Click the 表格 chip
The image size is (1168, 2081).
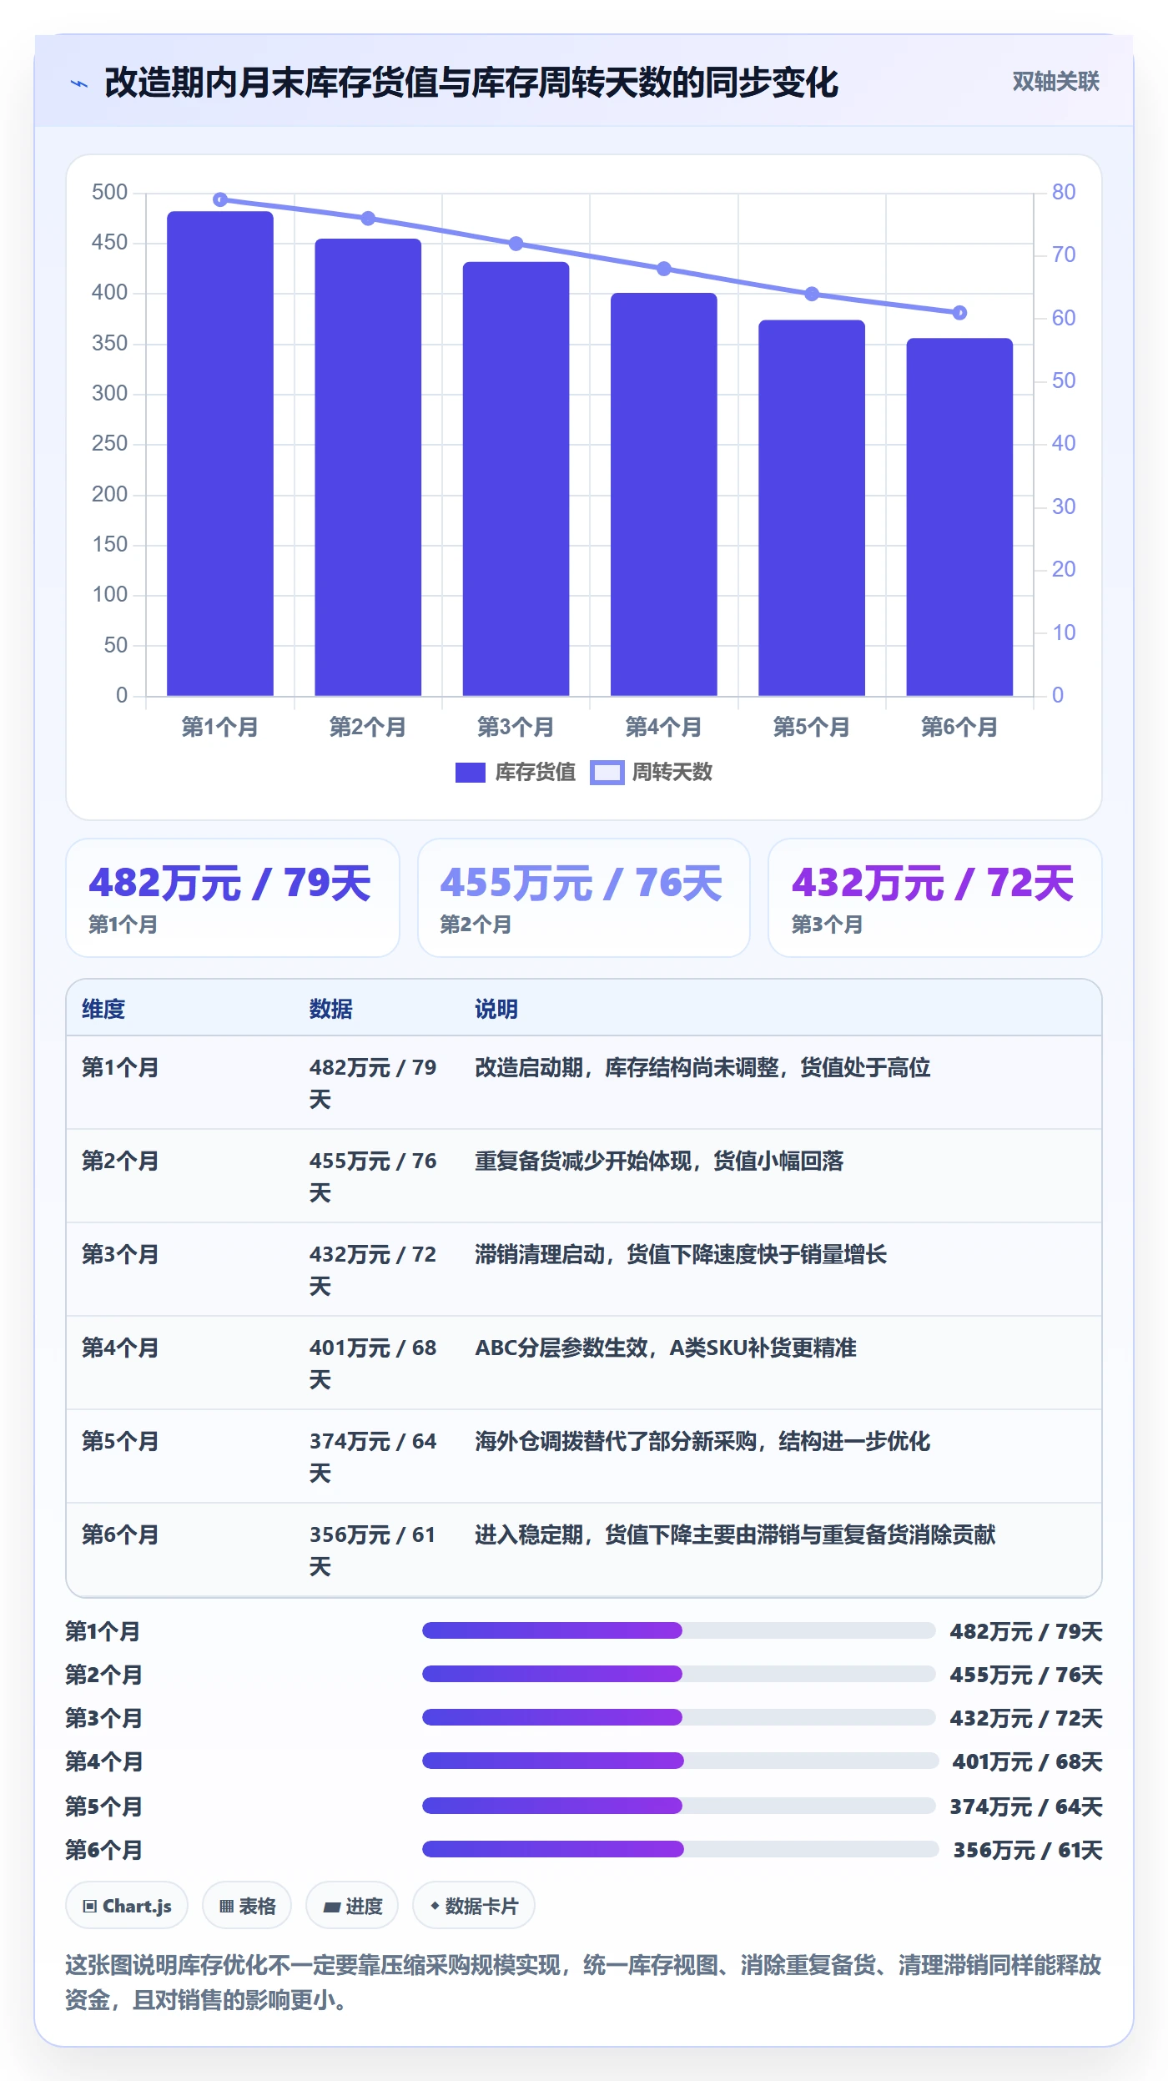coord(247,1906)
